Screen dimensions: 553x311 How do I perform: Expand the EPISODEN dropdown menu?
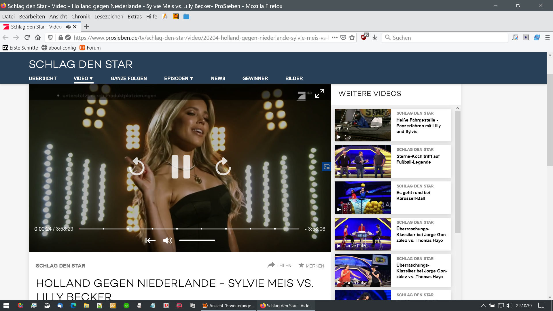point(179,78)
